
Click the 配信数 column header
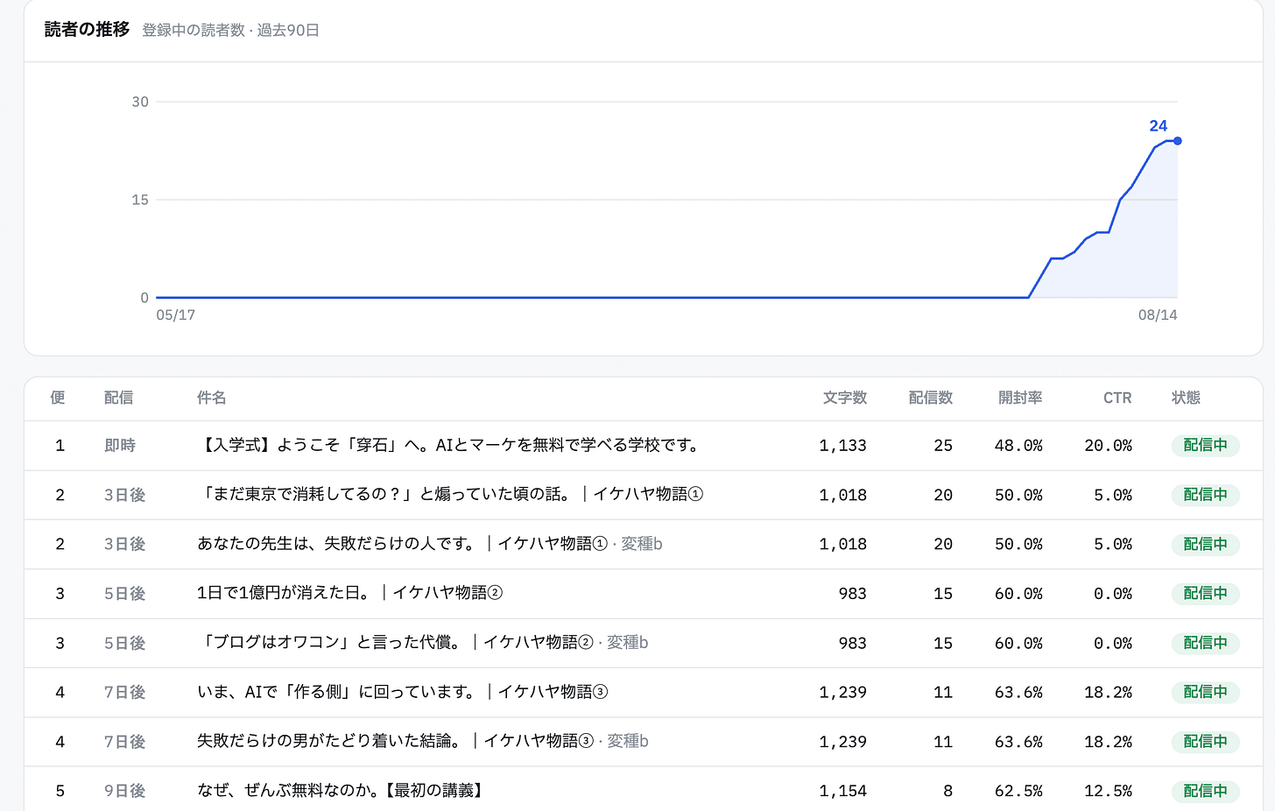(931, 398)
